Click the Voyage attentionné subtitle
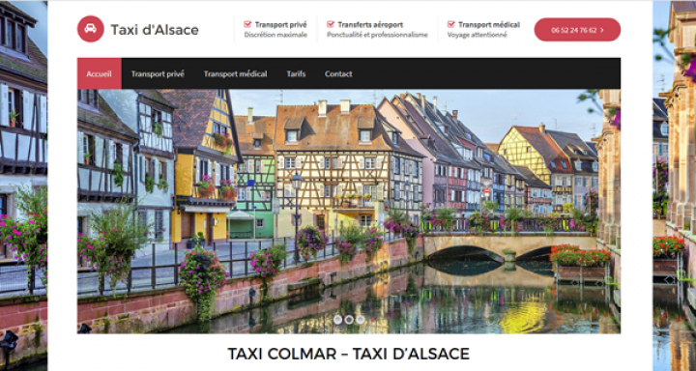The image size is (696, 371). click(x=477, y=35)
